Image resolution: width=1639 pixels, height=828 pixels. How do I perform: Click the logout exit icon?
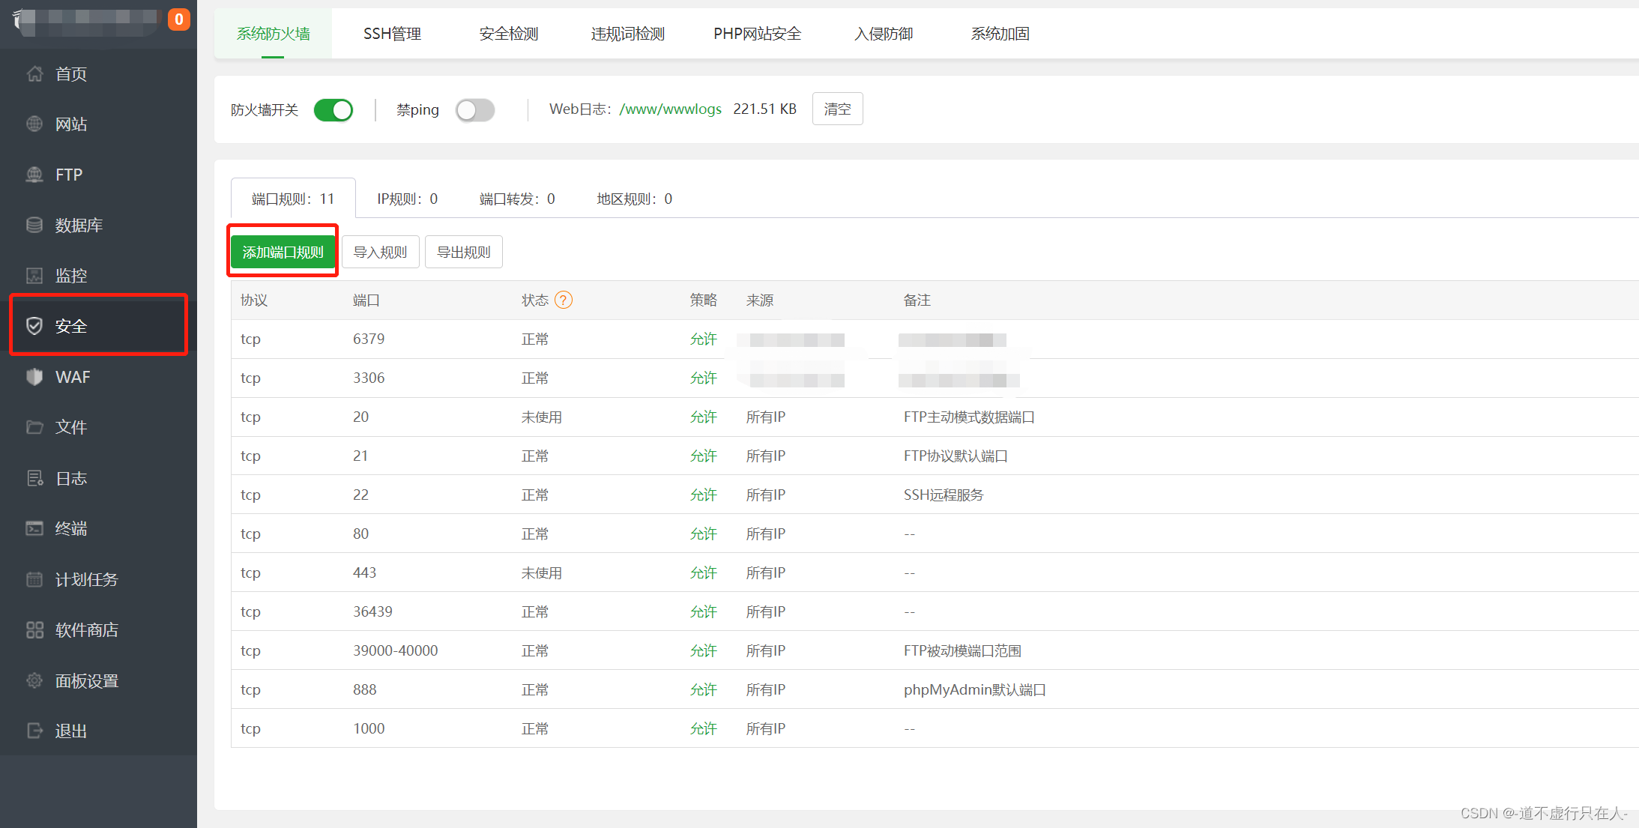coord(34,731)
